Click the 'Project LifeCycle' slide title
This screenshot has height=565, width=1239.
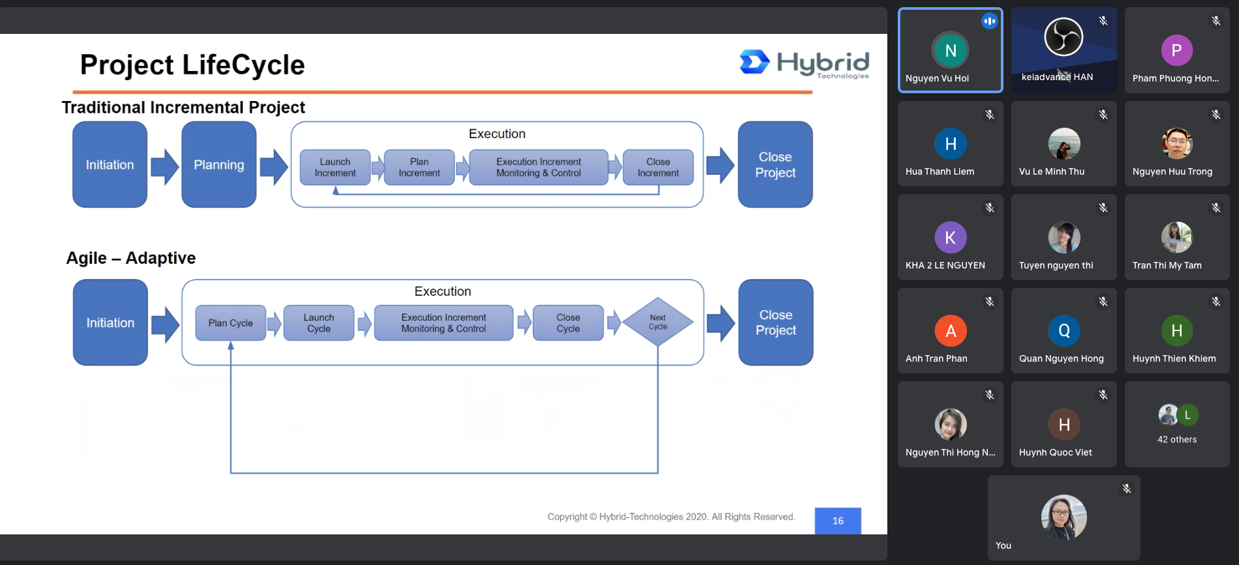(192, 65)
